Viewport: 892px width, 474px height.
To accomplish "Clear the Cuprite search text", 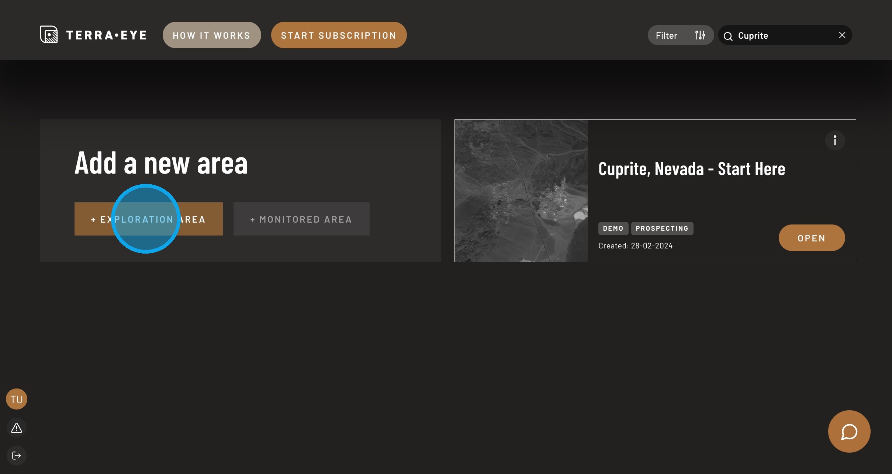I will 842,35.
